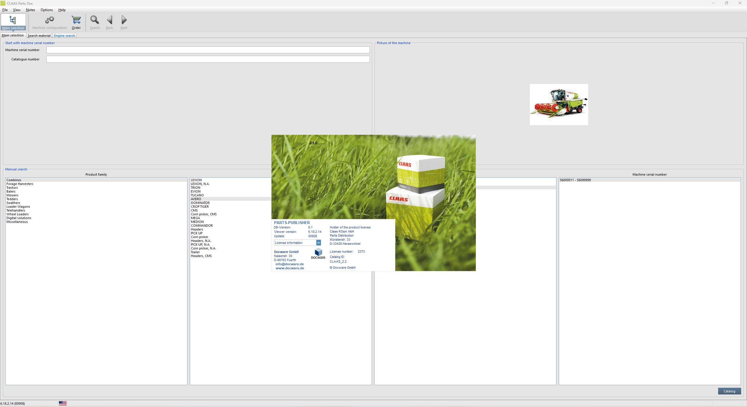Select the Main selection tree icon in toolbar
The image size is (747, 407).
click(x=13, y=20)
